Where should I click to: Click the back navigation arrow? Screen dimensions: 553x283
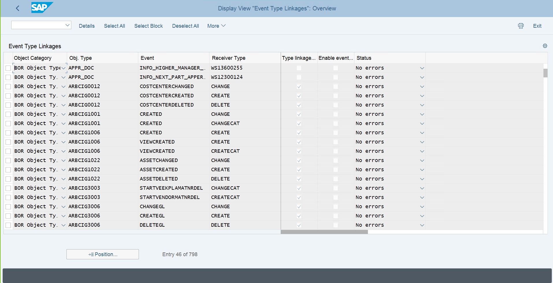(x=18, y=8)
